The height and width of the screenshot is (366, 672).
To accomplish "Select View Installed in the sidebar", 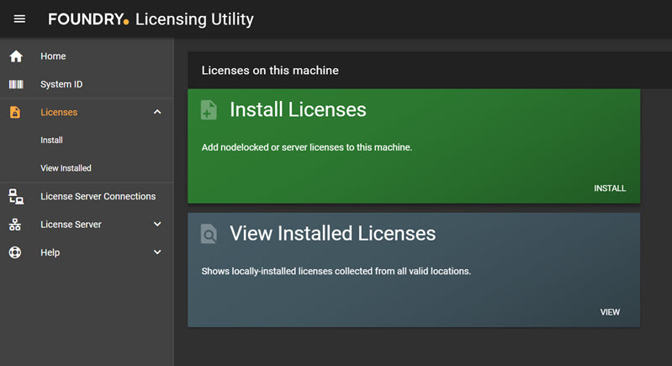I will (66, 168).
